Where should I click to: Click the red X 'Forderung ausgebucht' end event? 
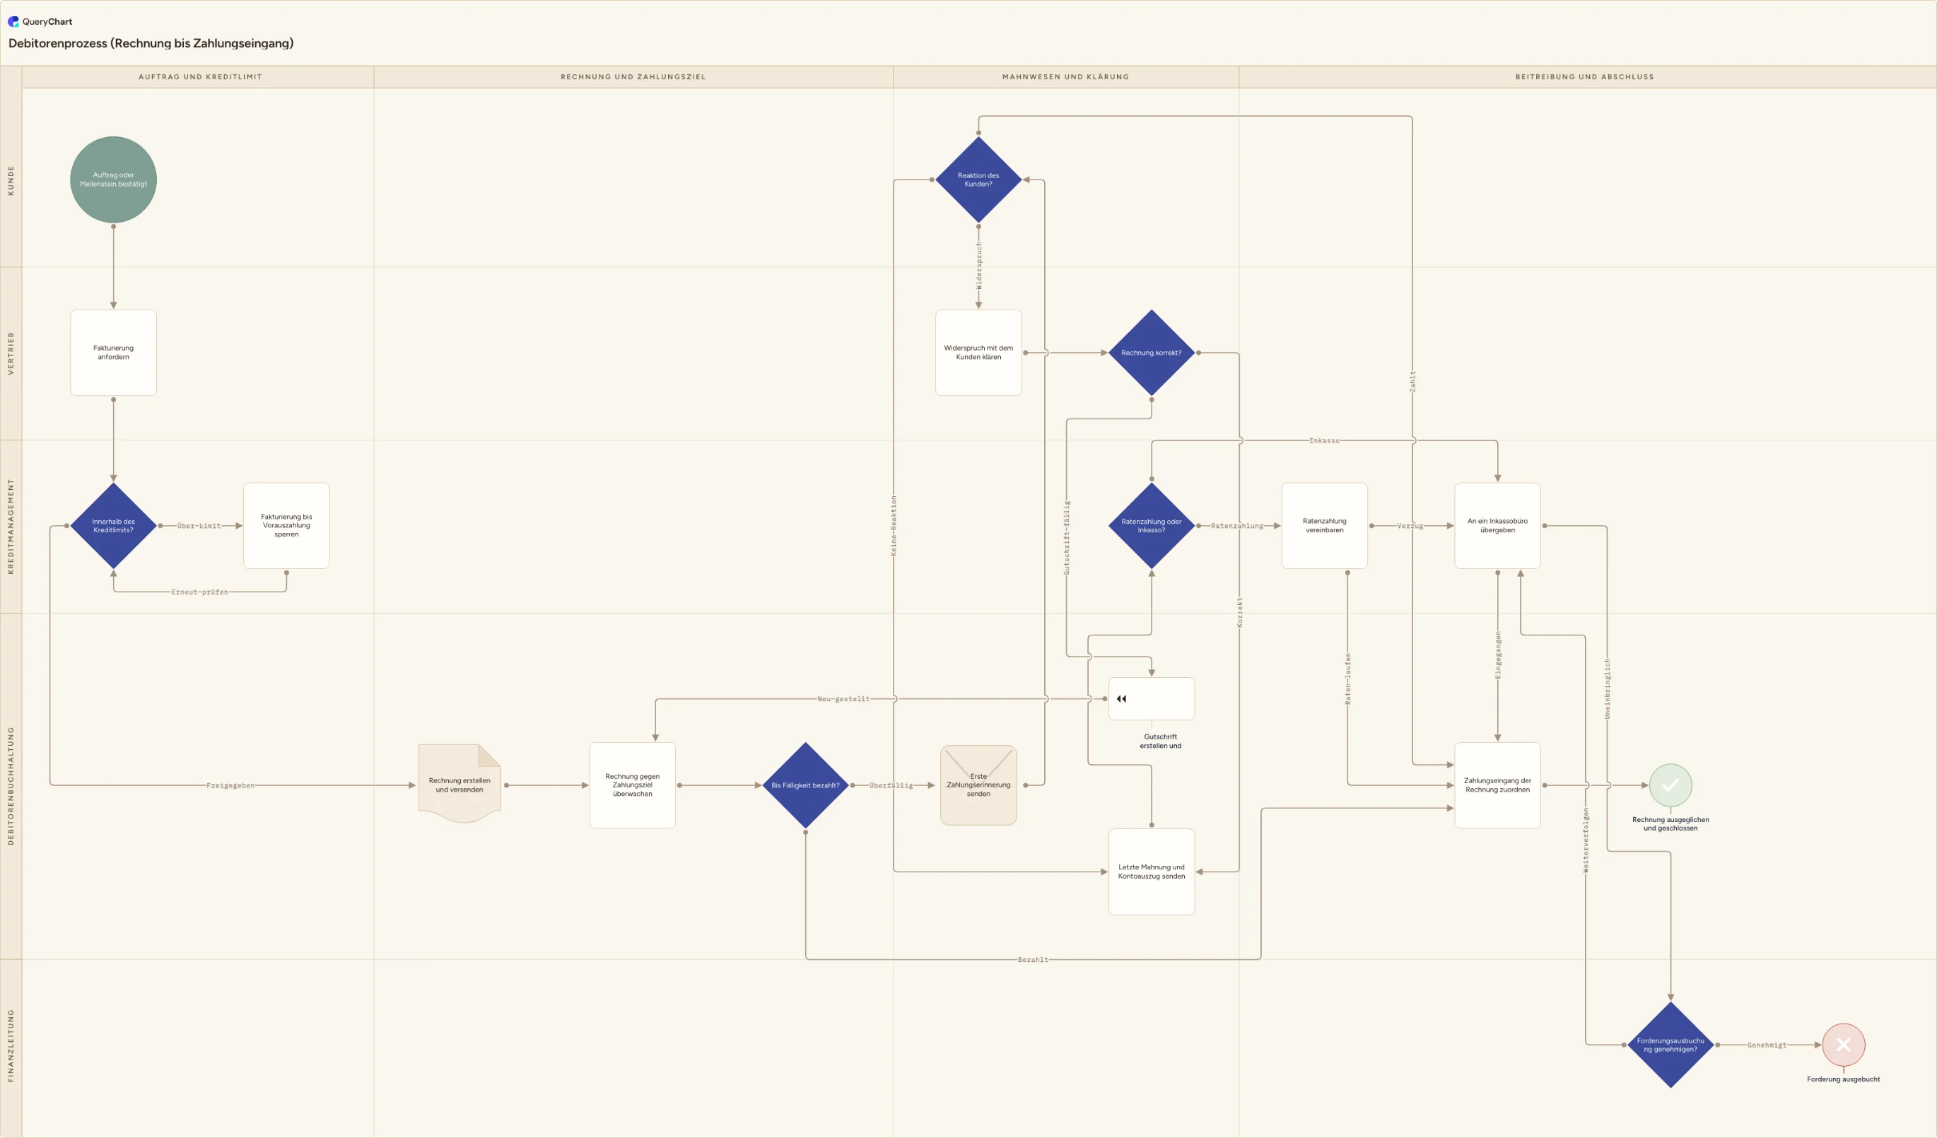[1843, 1044]
